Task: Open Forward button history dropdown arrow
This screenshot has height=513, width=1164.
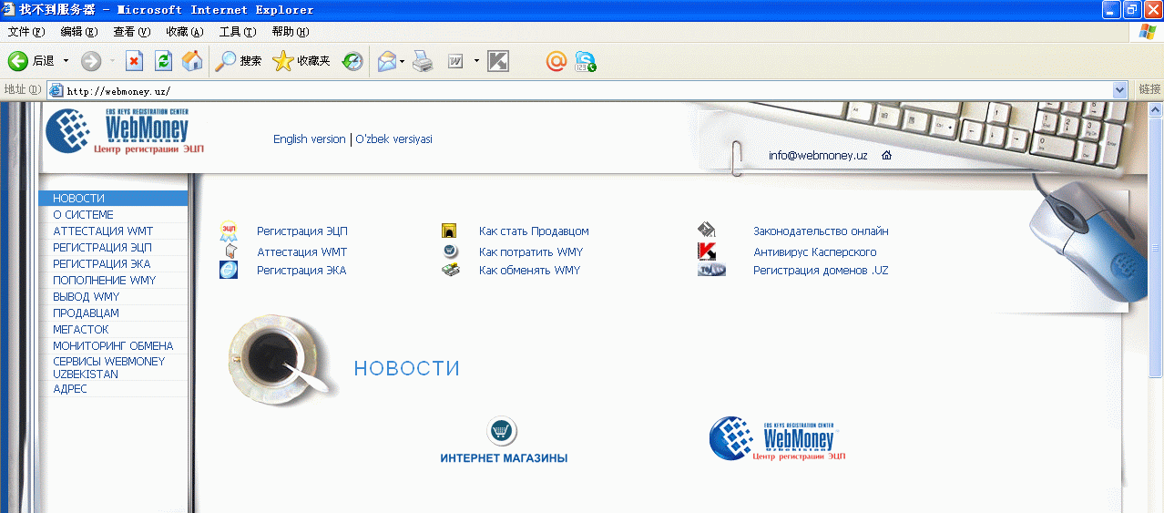Action: point(112,61)
